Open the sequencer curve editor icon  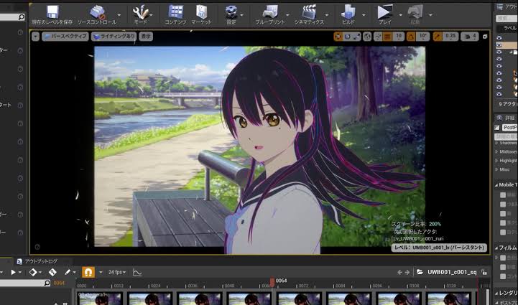[137, 272]
